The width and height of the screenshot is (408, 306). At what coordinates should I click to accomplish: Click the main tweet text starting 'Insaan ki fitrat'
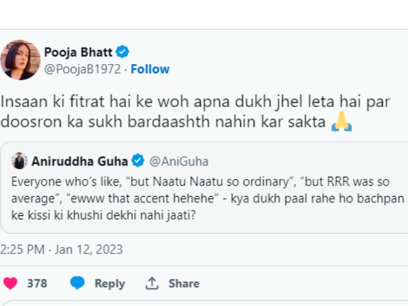click(x=195, y=112)
